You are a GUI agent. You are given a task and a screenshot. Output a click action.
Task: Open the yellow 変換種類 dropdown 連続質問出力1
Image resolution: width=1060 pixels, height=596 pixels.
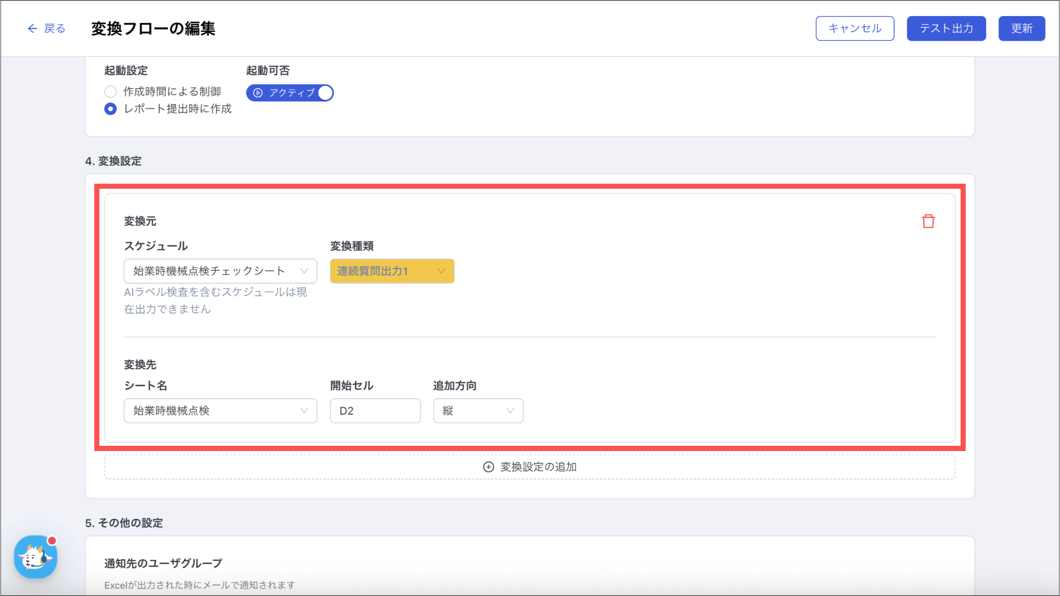tap(392, 271)
